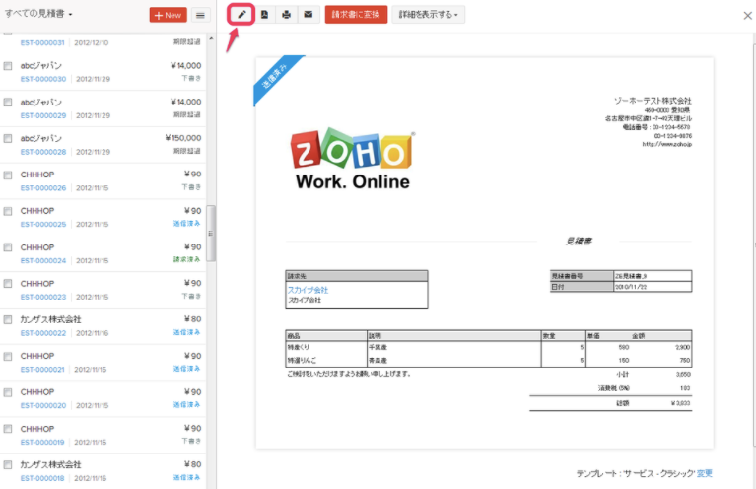Click the email envelope icon
The image size is (756, 489).
click(309, 15)
